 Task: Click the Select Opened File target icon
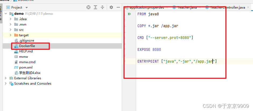89,8
